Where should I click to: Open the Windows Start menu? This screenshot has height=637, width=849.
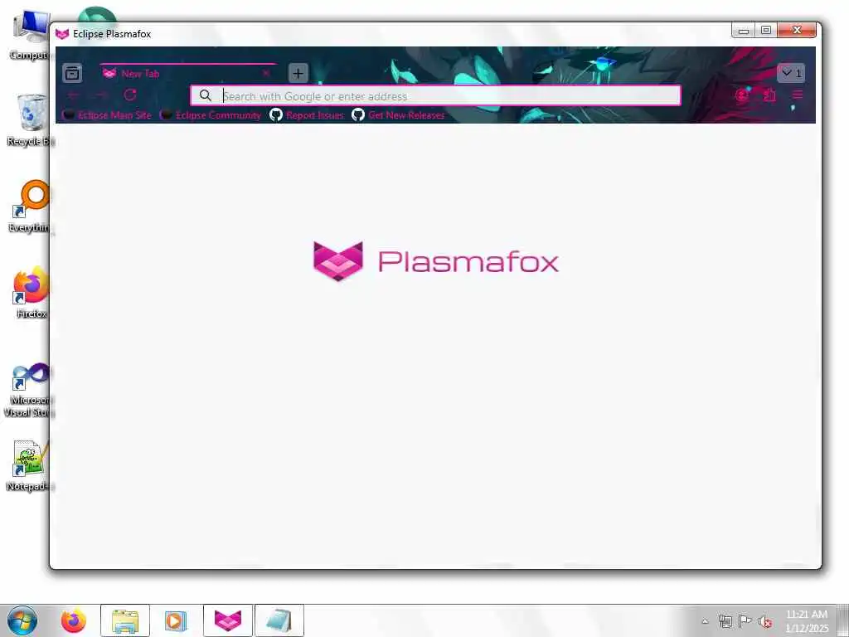coord(22,620)
